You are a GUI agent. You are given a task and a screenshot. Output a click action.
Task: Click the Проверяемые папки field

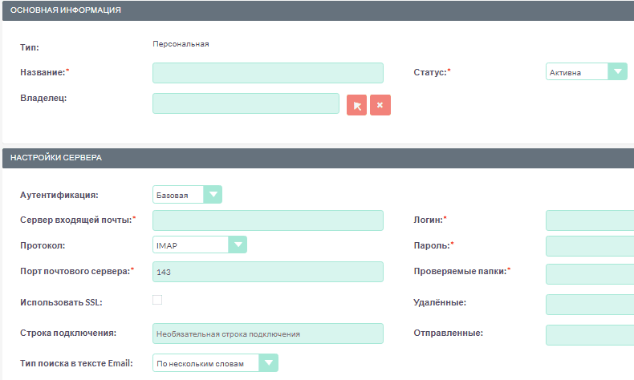coord(589,273)
